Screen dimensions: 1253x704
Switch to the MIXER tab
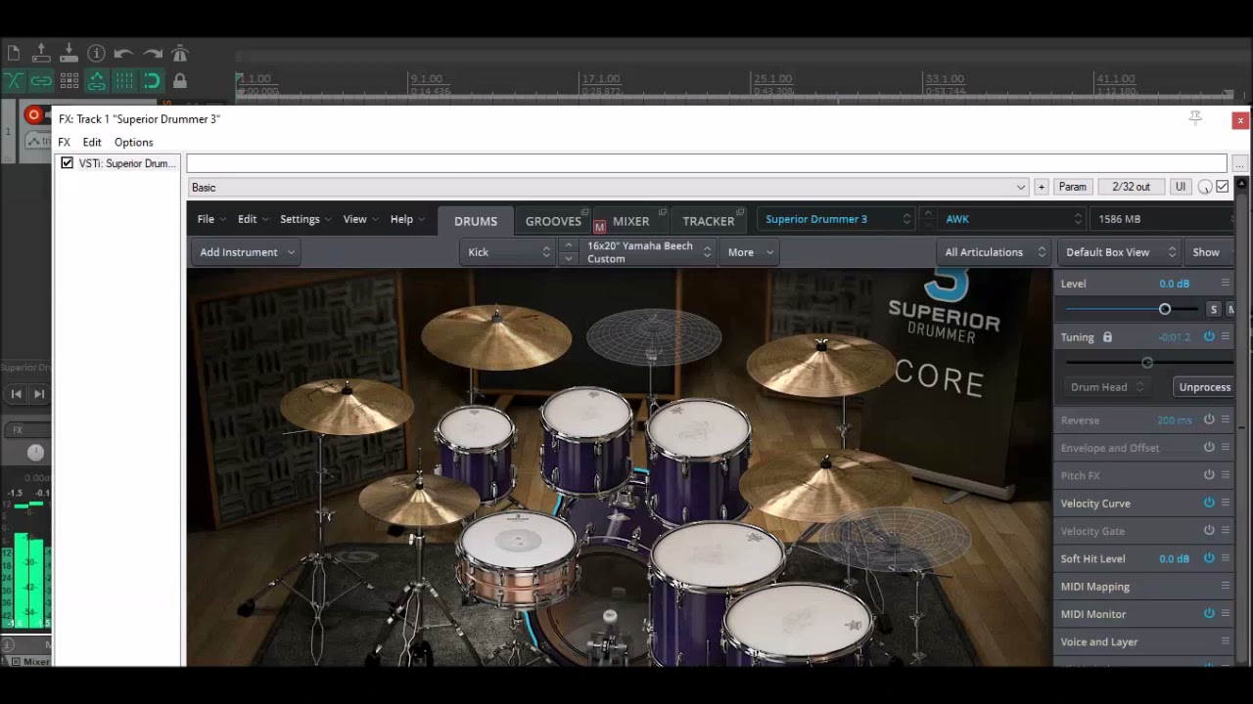630,221
